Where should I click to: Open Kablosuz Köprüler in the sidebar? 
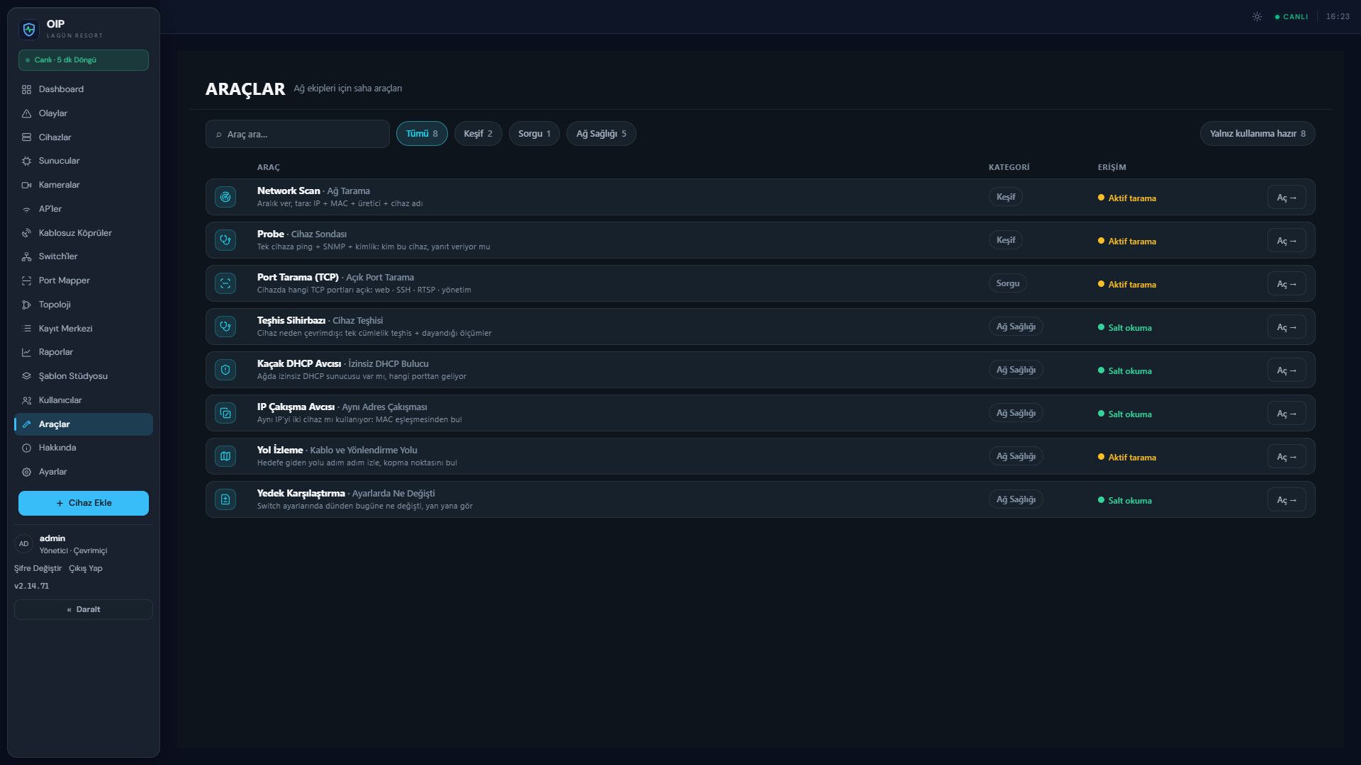click(x=84, y=233)
